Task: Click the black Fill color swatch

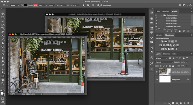Action: (x=26, y=5)
